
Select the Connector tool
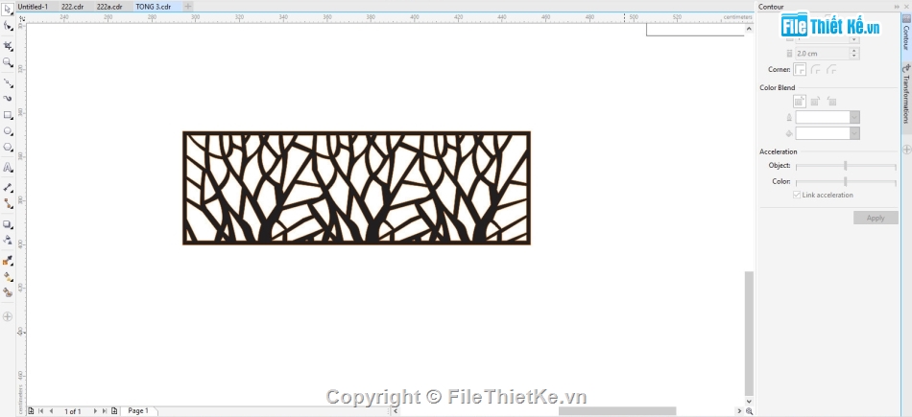(x=8, y=203)
